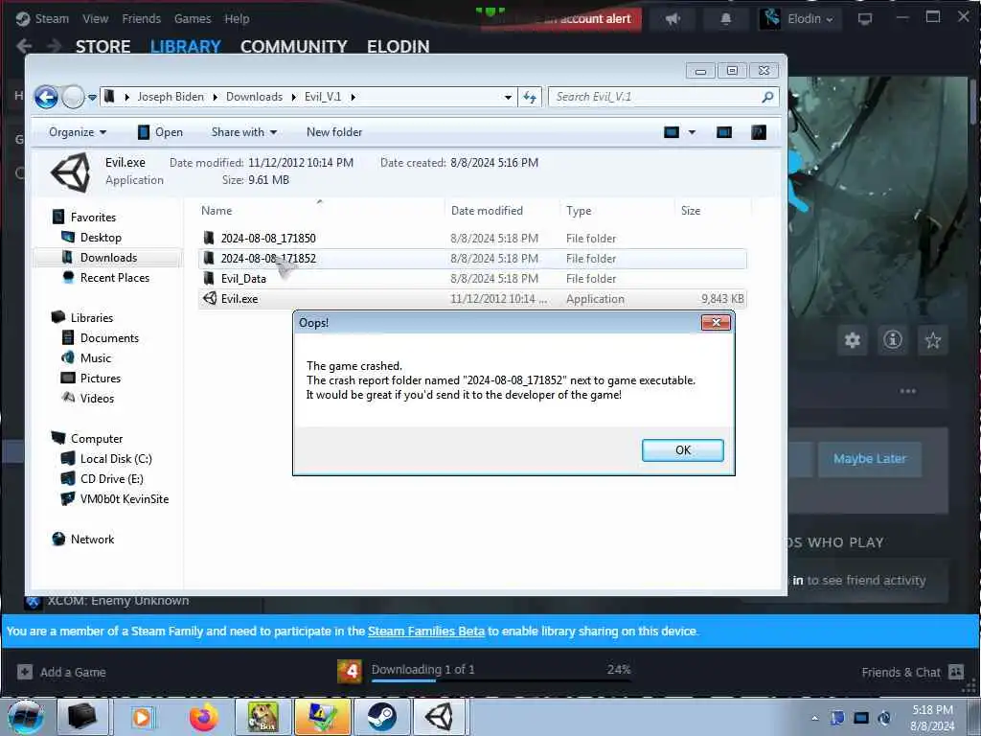Sort files by the Size column

point(691,211)
